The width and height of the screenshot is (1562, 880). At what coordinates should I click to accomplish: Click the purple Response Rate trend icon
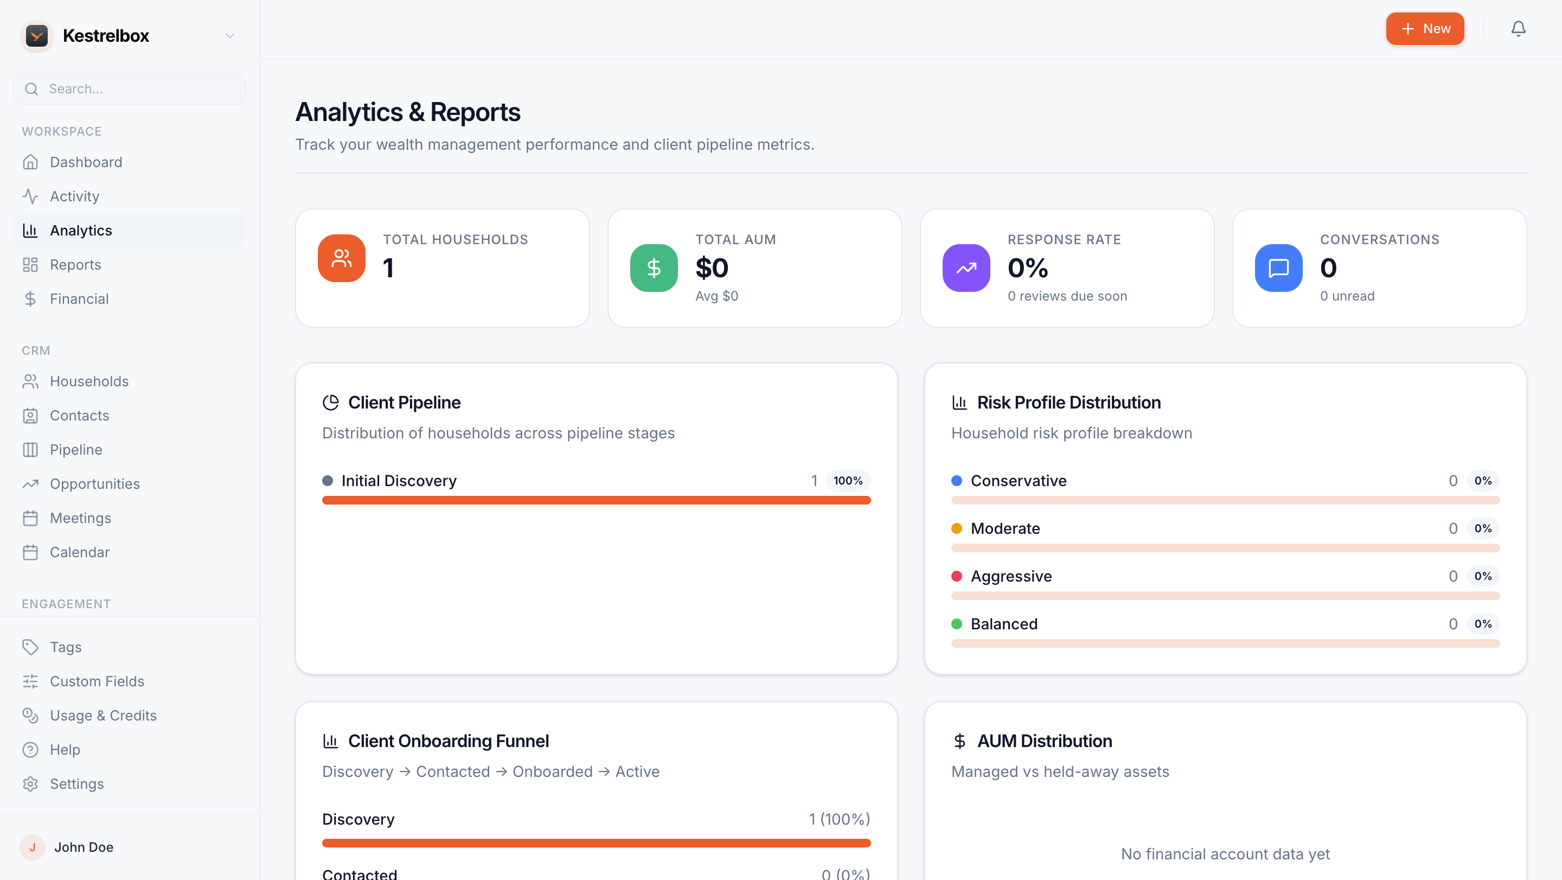tap(966, 268)
